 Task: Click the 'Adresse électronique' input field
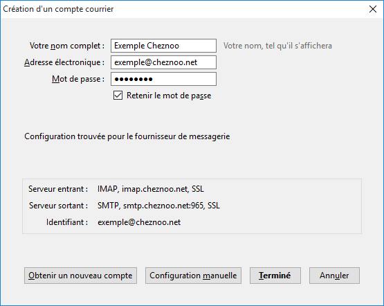[x=163, y=62]
